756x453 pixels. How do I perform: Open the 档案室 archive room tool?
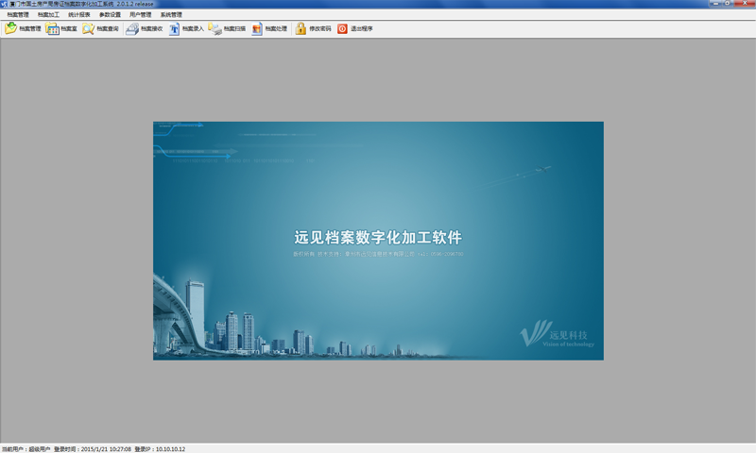[61, 29]
